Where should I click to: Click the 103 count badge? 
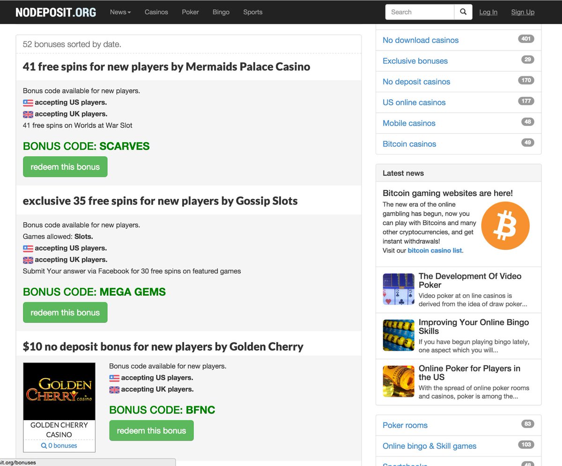(x=526, y=445)
